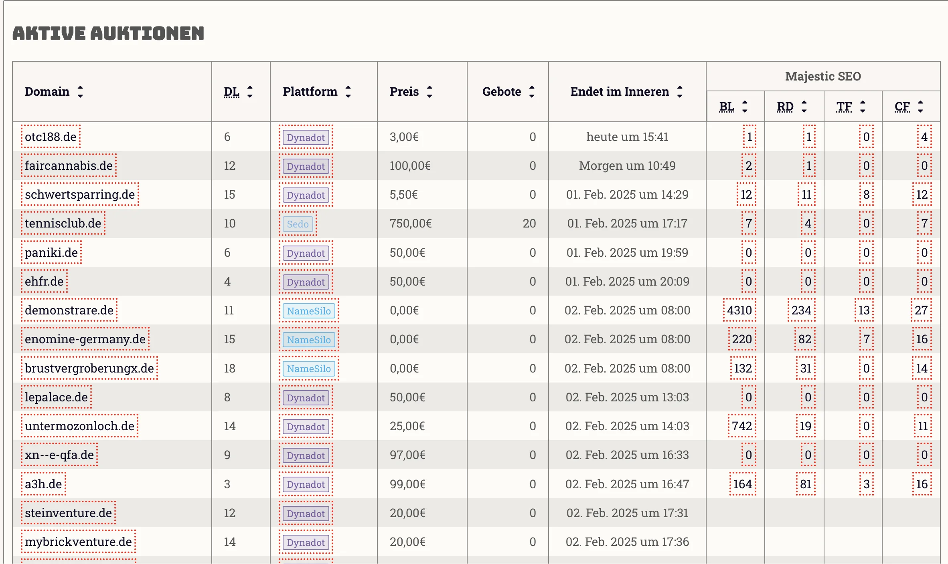Click the DL abbreviation header
The height and width of the screenshot is (564, 948).
pyautogui.click(x=231, y=92)
